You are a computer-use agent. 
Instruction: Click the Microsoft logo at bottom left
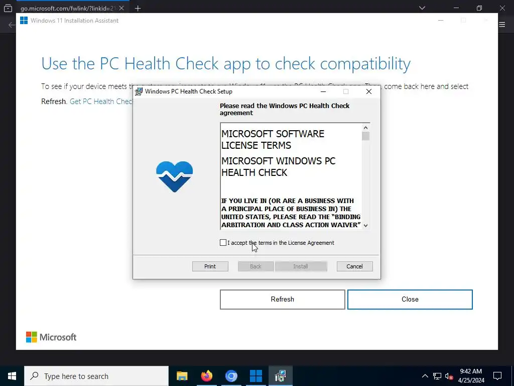tap(51, 337)
